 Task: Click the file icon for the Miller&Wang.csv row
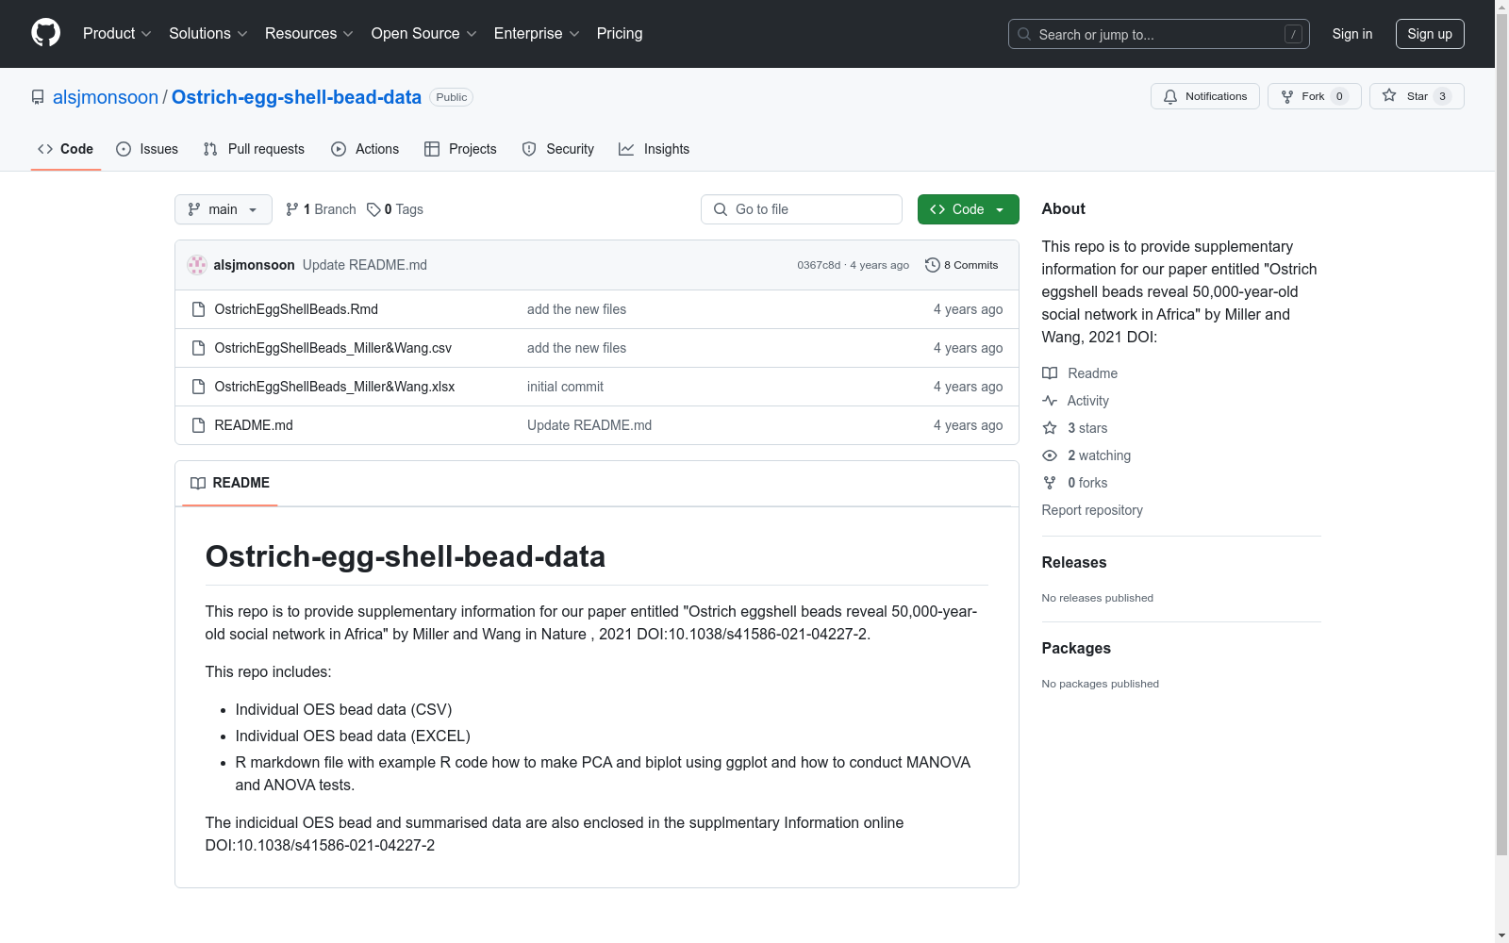198,348
